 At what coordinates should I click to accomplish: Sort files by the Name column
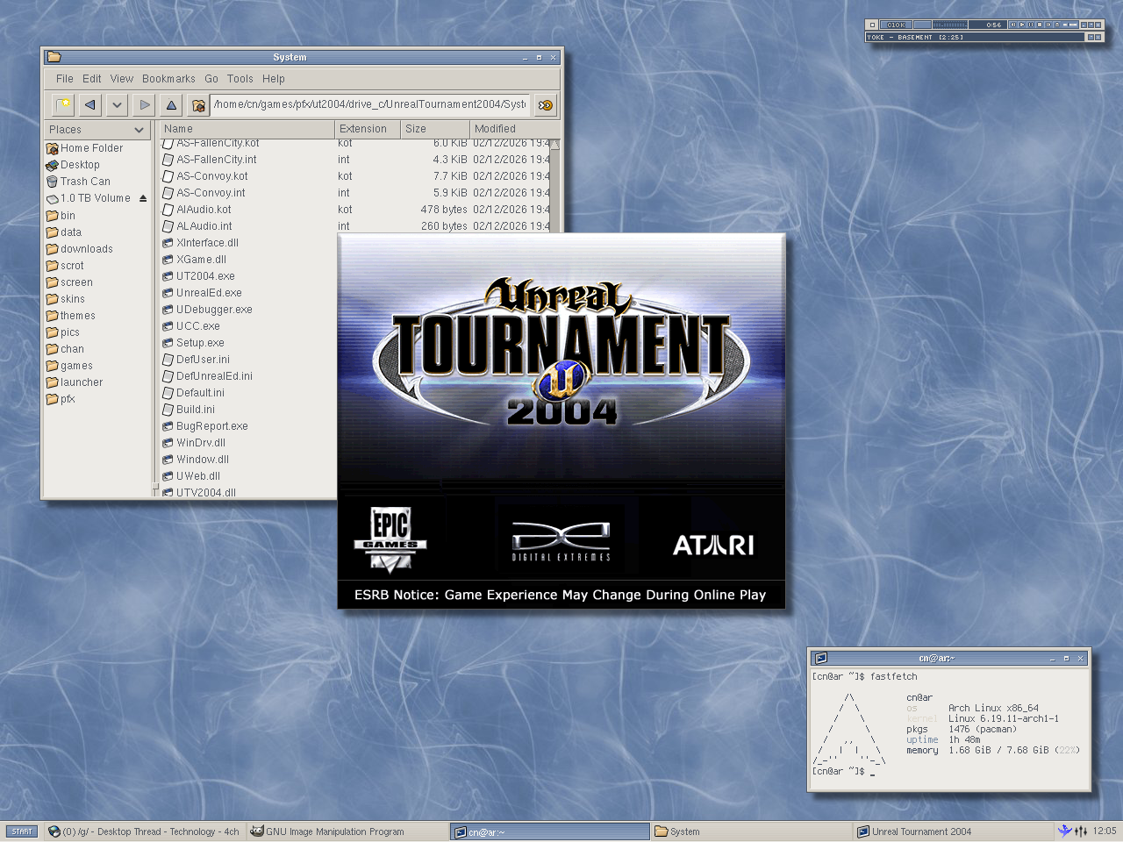click(247, 129)
